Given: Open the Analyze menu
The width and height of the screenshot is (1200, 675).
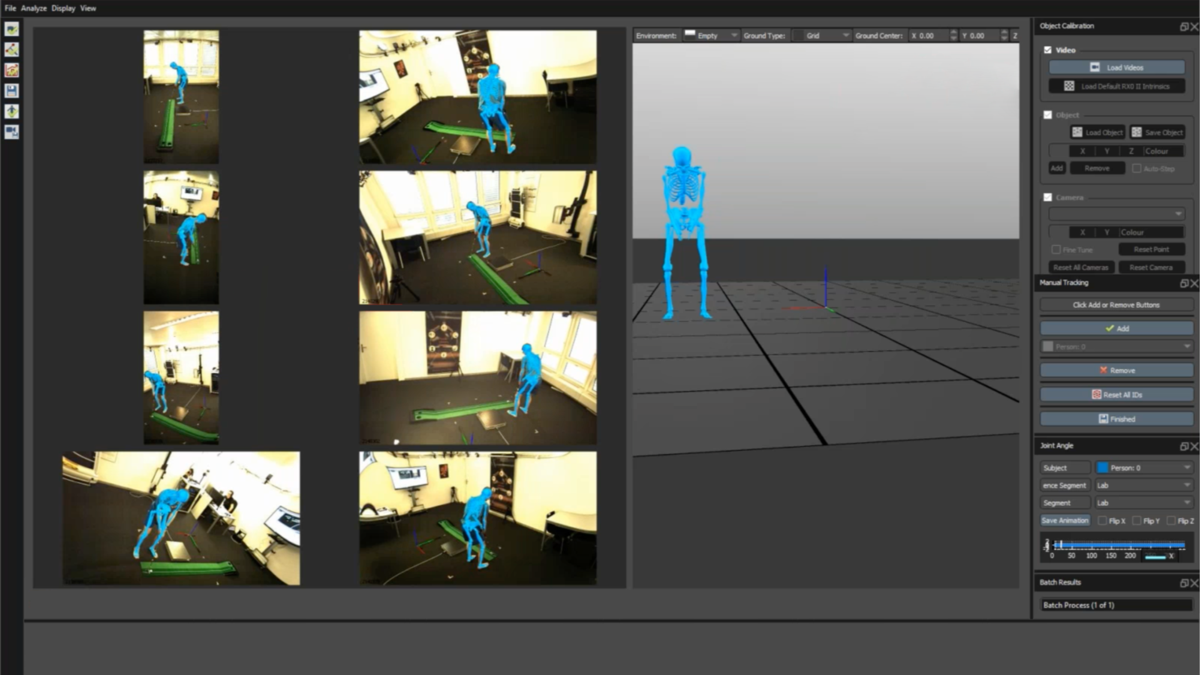Looking at the screenshot, I should click(34, 8).
